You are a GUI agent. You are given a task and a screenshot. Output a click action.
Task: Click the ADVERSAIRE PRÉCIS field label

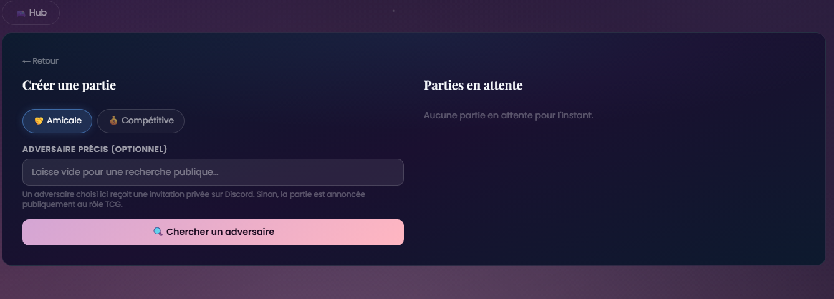pos(65,149)
